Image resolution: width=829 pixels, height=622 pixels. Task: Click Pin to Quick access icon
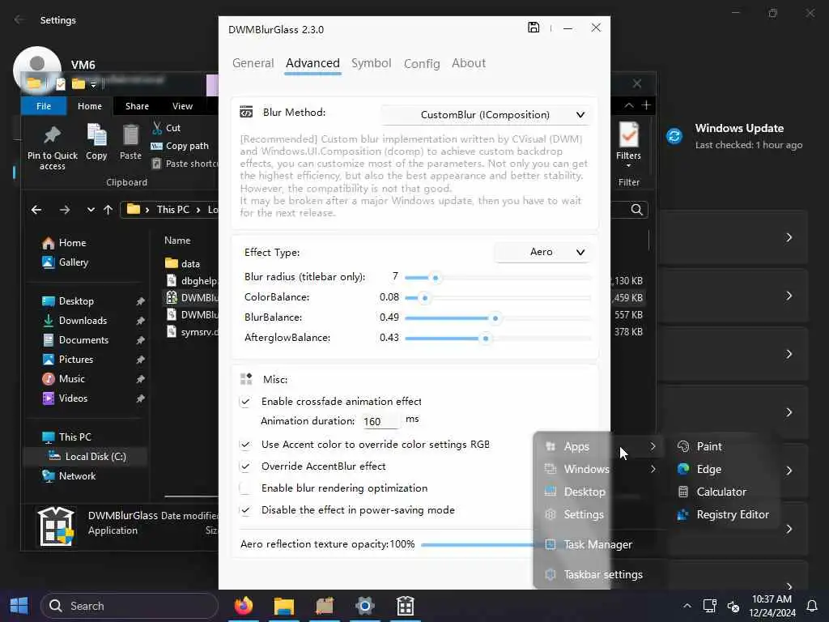(53, 147)
